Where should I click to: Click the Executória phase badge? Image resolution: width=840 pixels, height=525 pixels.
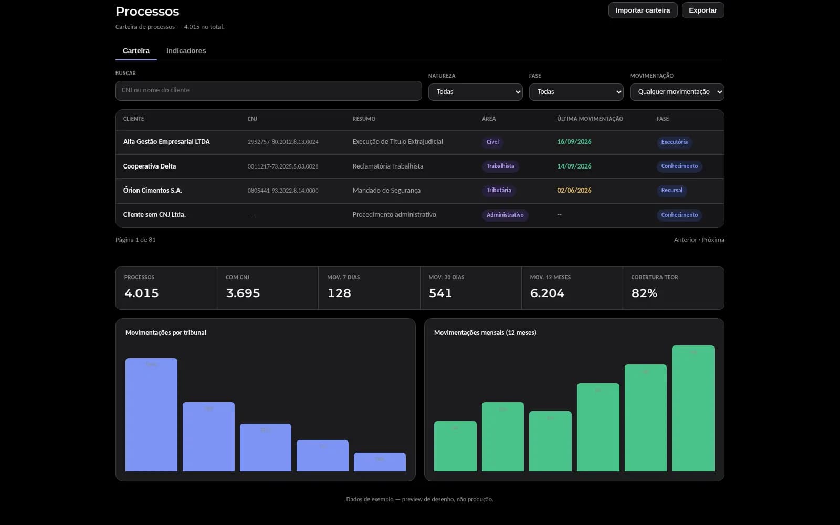(x=674, y=142)
